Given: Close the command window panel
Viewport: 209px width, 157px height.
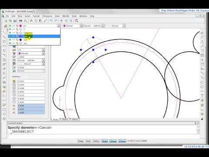Looking at the screenshot, I should [x=198, y=123].
